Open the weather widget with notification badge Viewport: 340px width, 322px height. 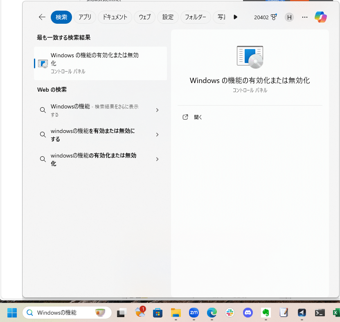(140, 312)
